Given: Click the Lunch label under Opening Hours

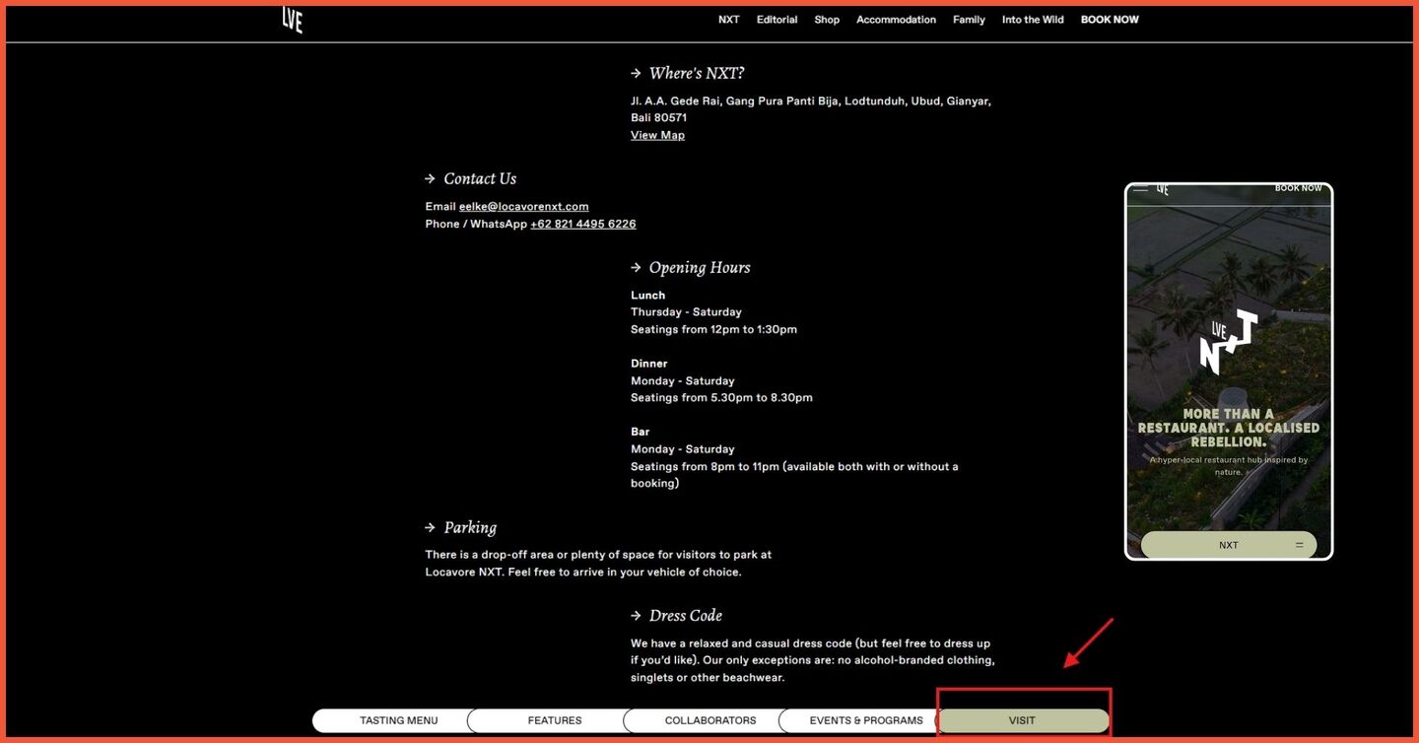Looking at the screenshot, I should click(648, 296).
